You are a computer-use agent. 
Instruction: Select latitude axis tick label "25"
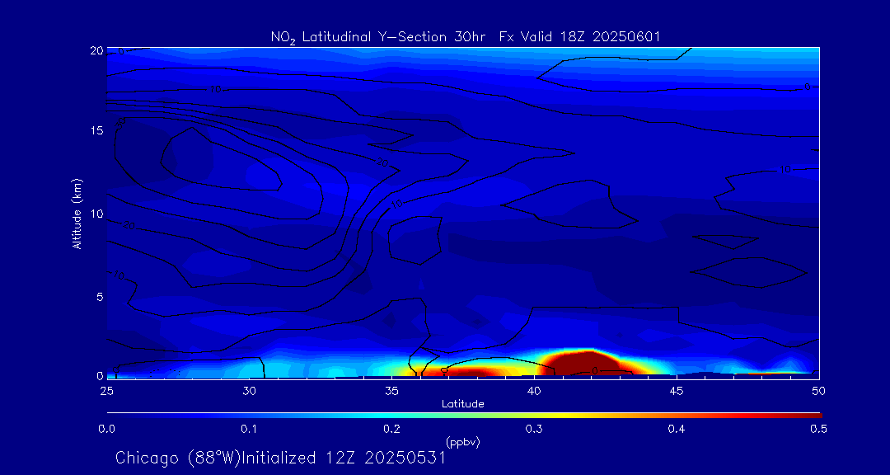pyautogui.click(x=106, y=391)
